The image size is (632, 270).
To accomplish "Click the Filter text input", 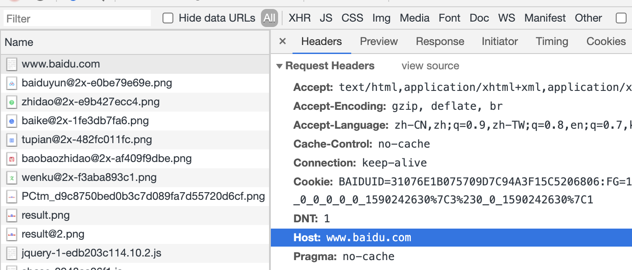I will tap(77, 18).
